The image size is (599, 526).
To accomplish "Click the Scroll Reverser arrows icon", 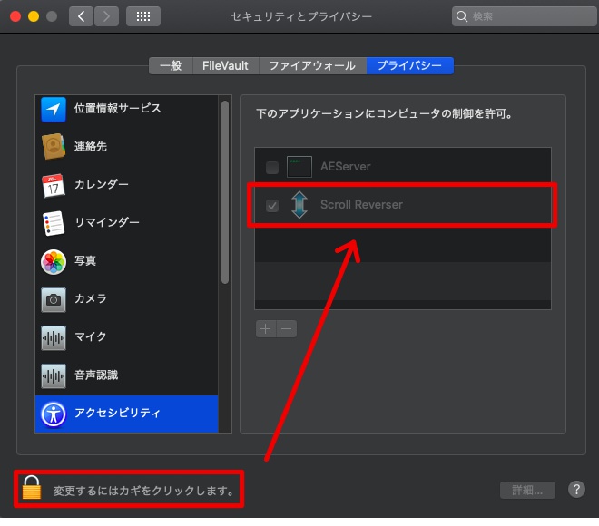I will tap(299, 205).
